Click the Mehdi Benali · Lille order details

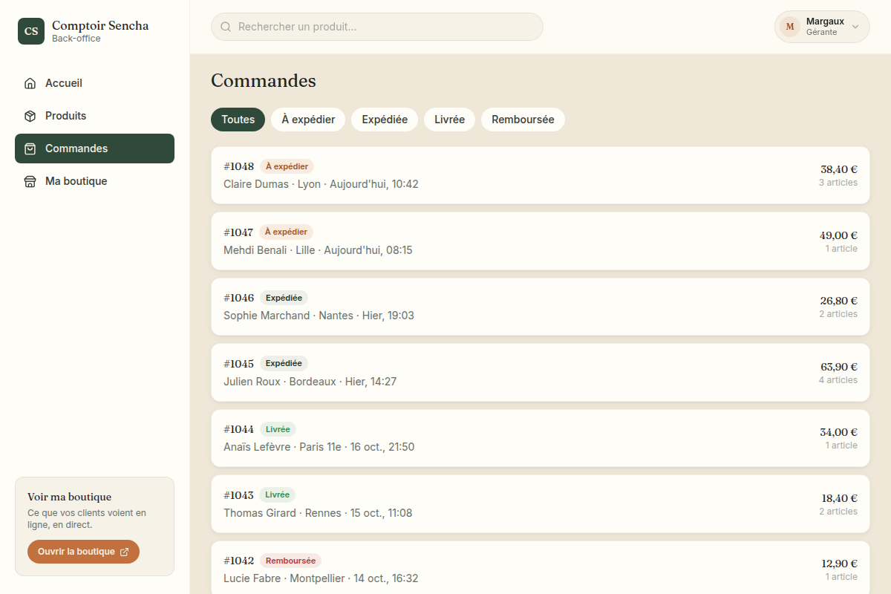click(318, 250)
